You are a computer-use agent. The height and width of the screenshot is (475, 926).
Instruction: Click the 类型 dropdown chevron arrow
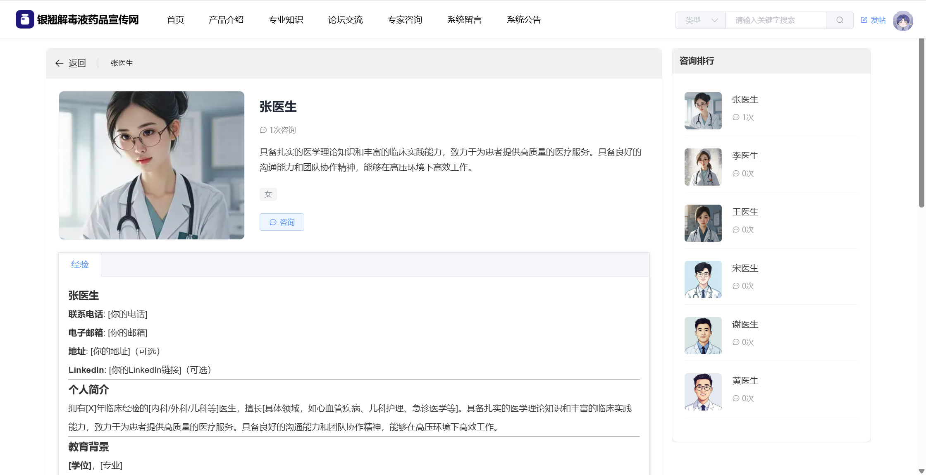pos(714,20)
